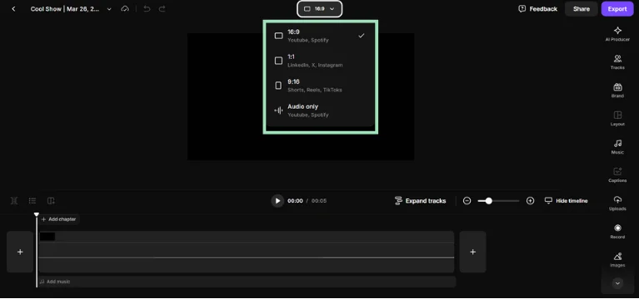Image resolution: width=639 pixels, height=299 pixels.
Task: Add a chapter marker
Action: coord(58,219)
